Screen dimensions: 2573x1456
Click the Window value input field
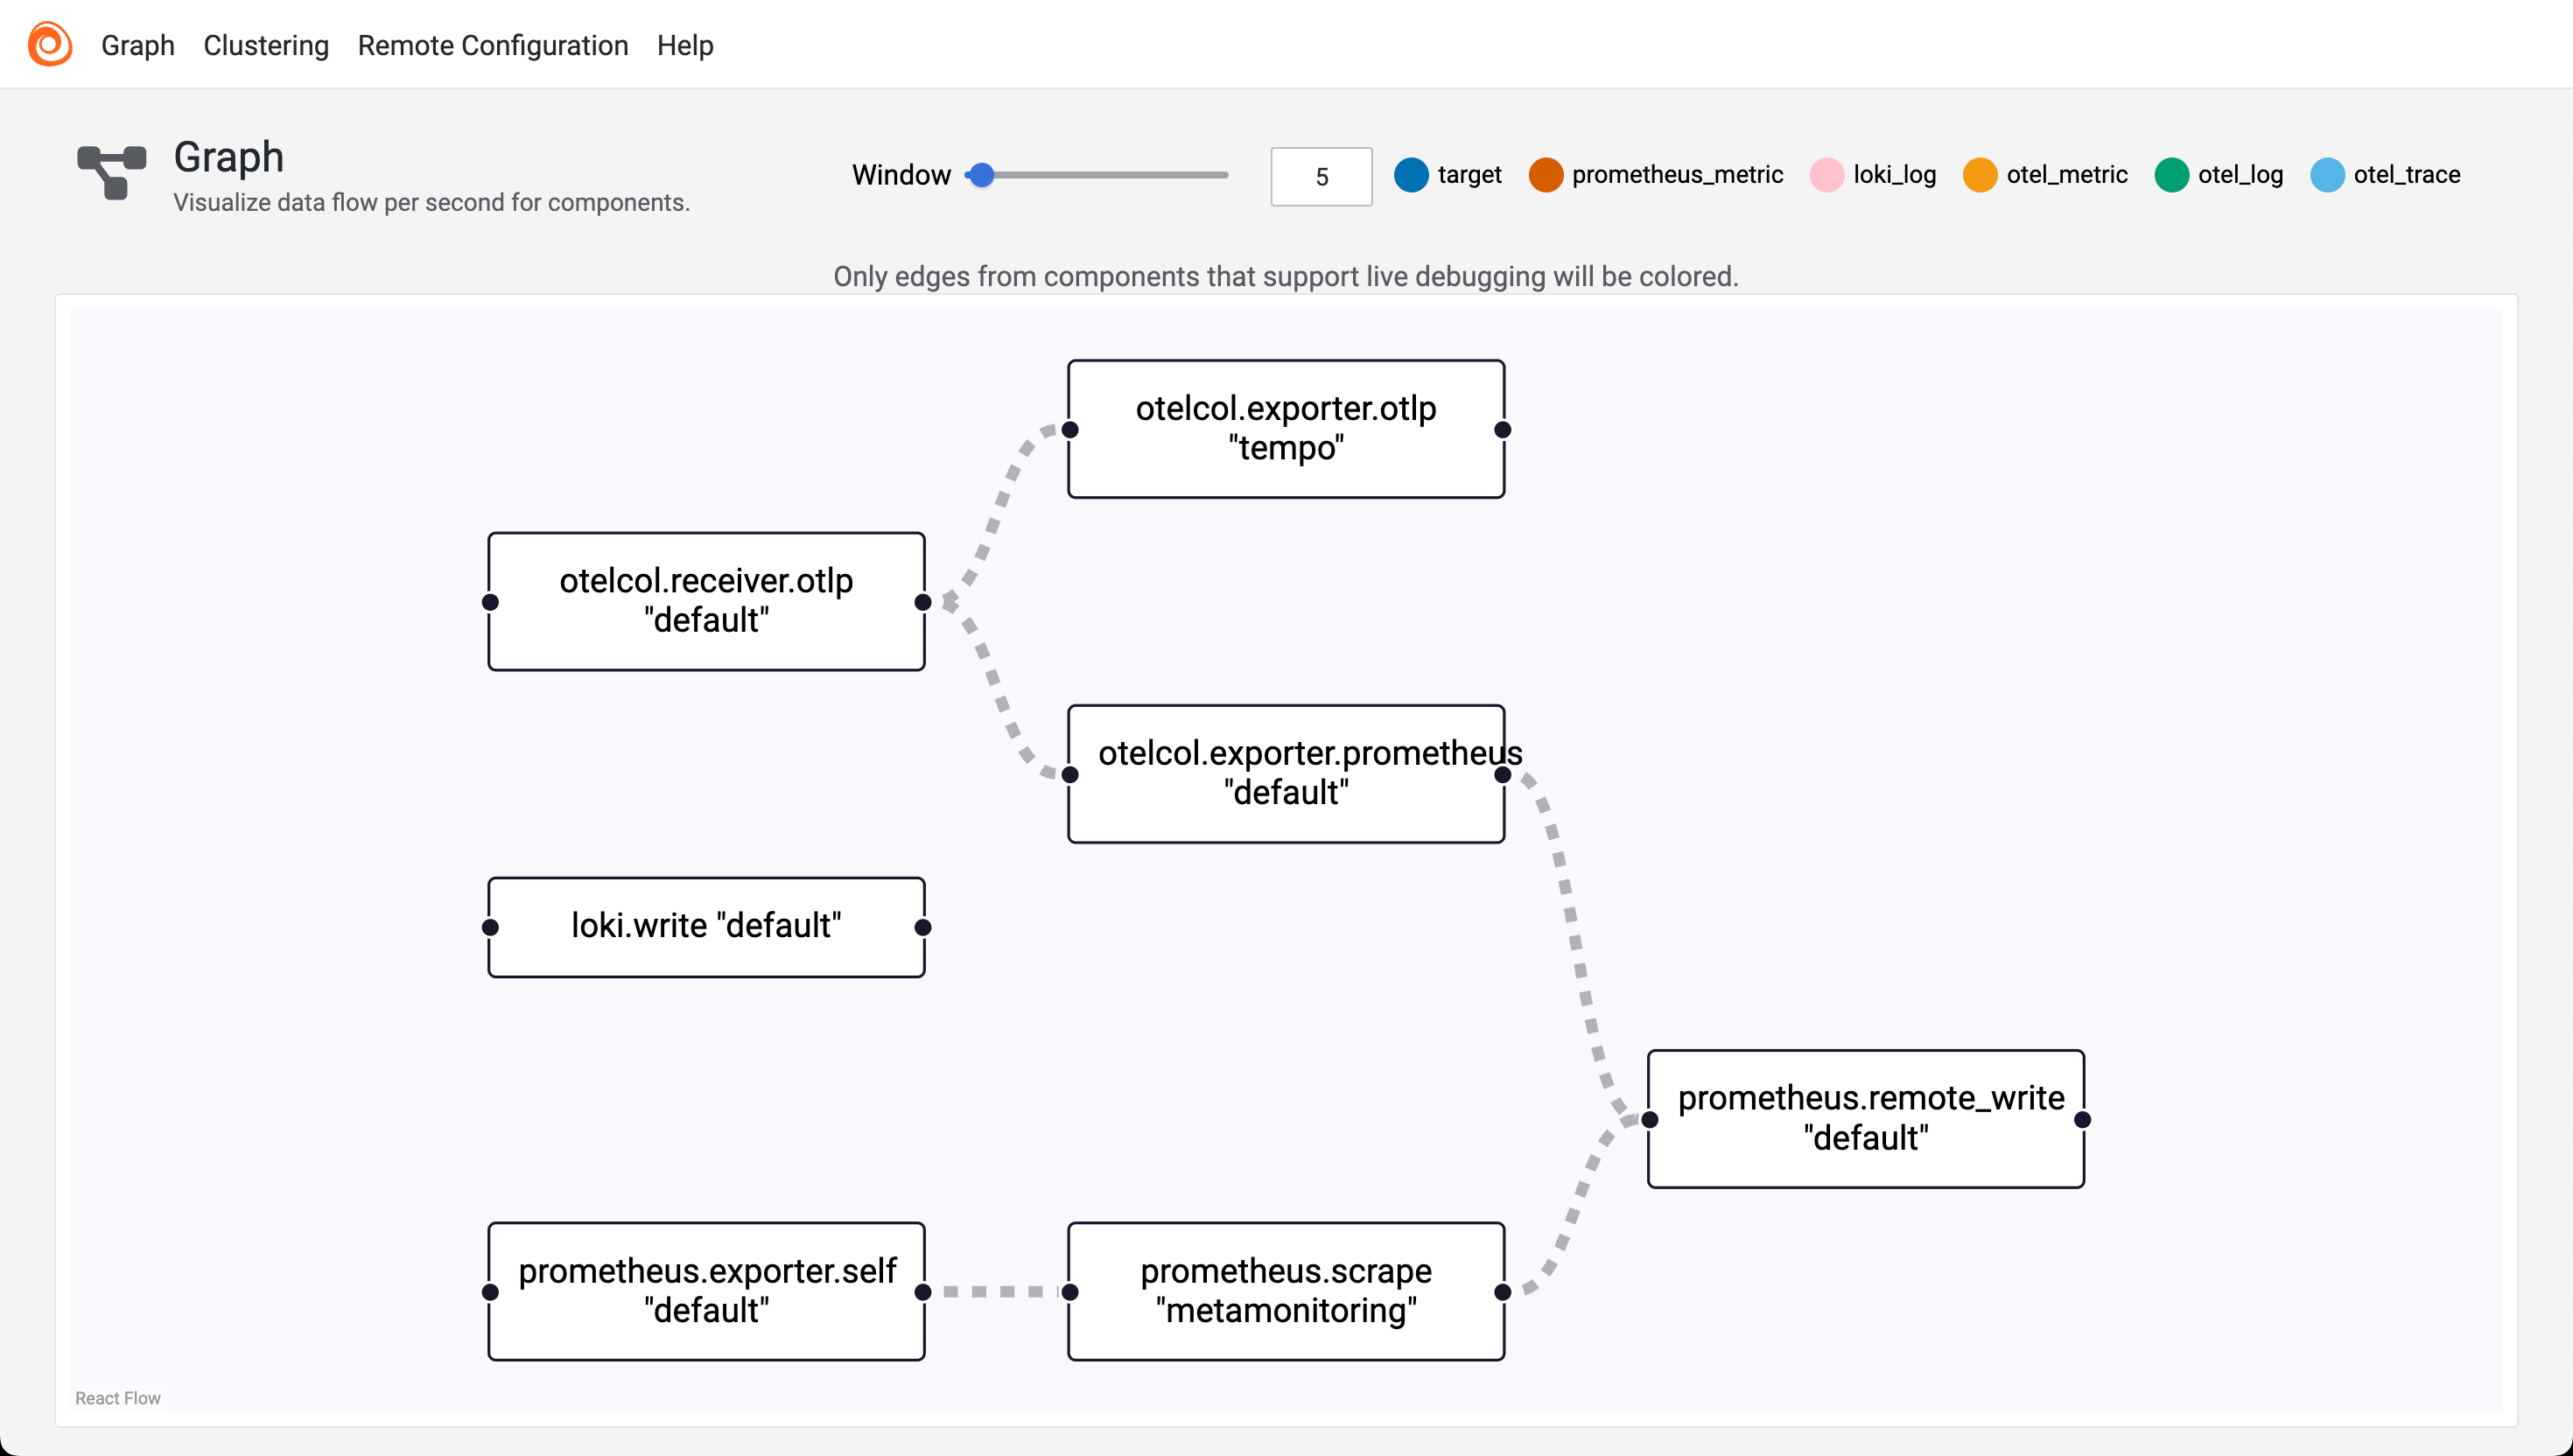pyautogui.click(x=1321, y=177)
